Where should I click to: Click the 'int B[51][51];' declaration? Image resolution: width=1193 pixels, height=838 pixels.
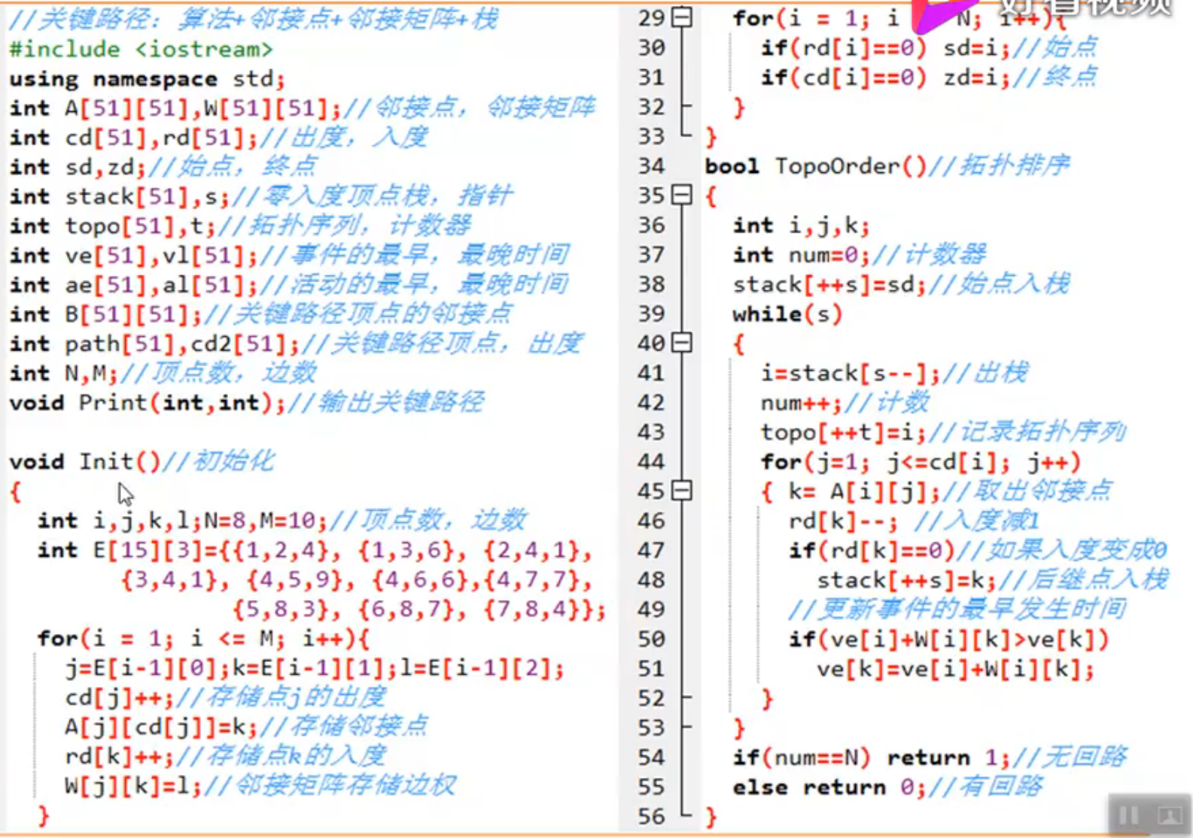click(106, 314)
